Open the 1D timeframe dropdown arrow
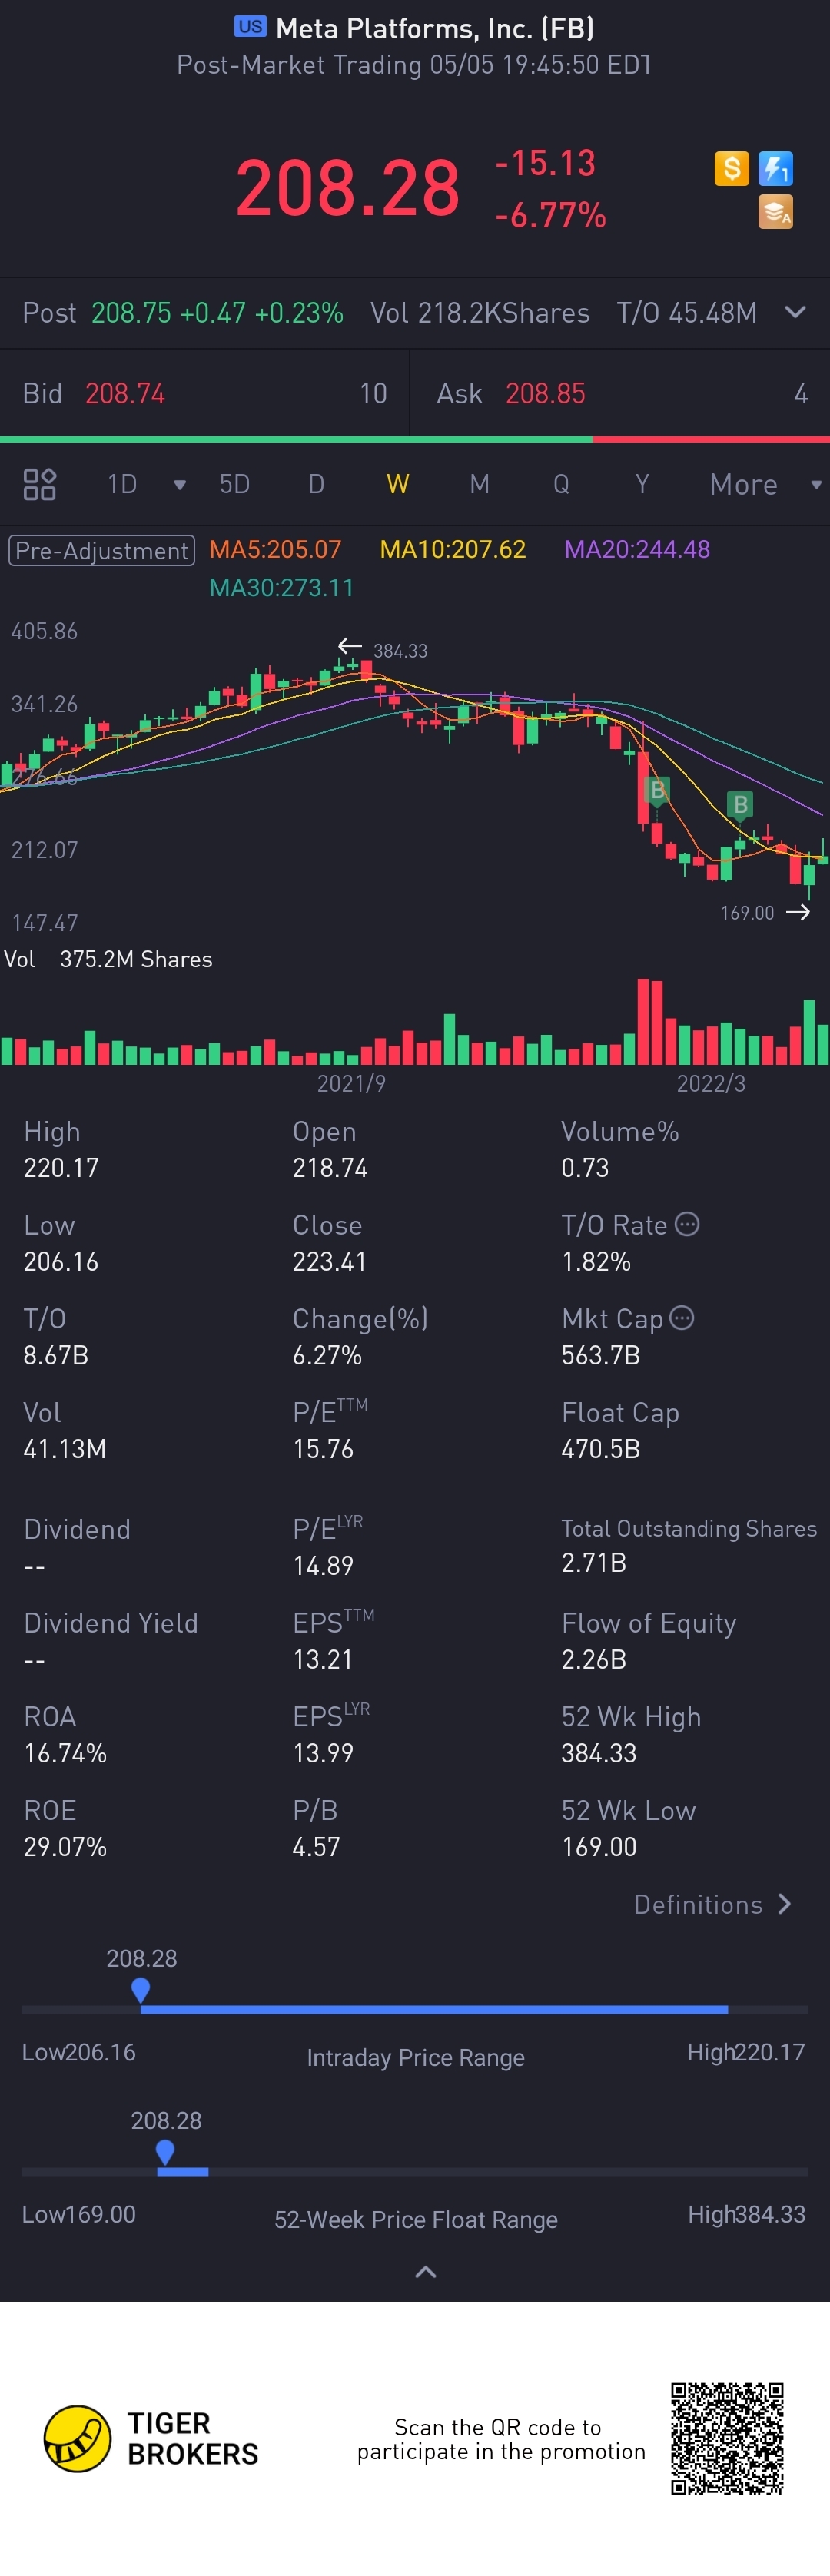 (180, 485)
